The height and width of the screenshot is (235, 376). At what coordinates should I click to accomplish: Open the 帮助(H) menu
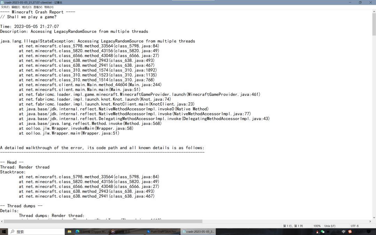tap(49, 7)
